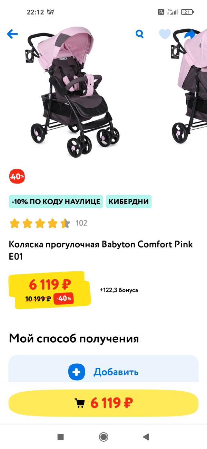Open the star rating reviews
Image resolution: width=207 pixels, height=449 pixels.
[x=40, y=223]
